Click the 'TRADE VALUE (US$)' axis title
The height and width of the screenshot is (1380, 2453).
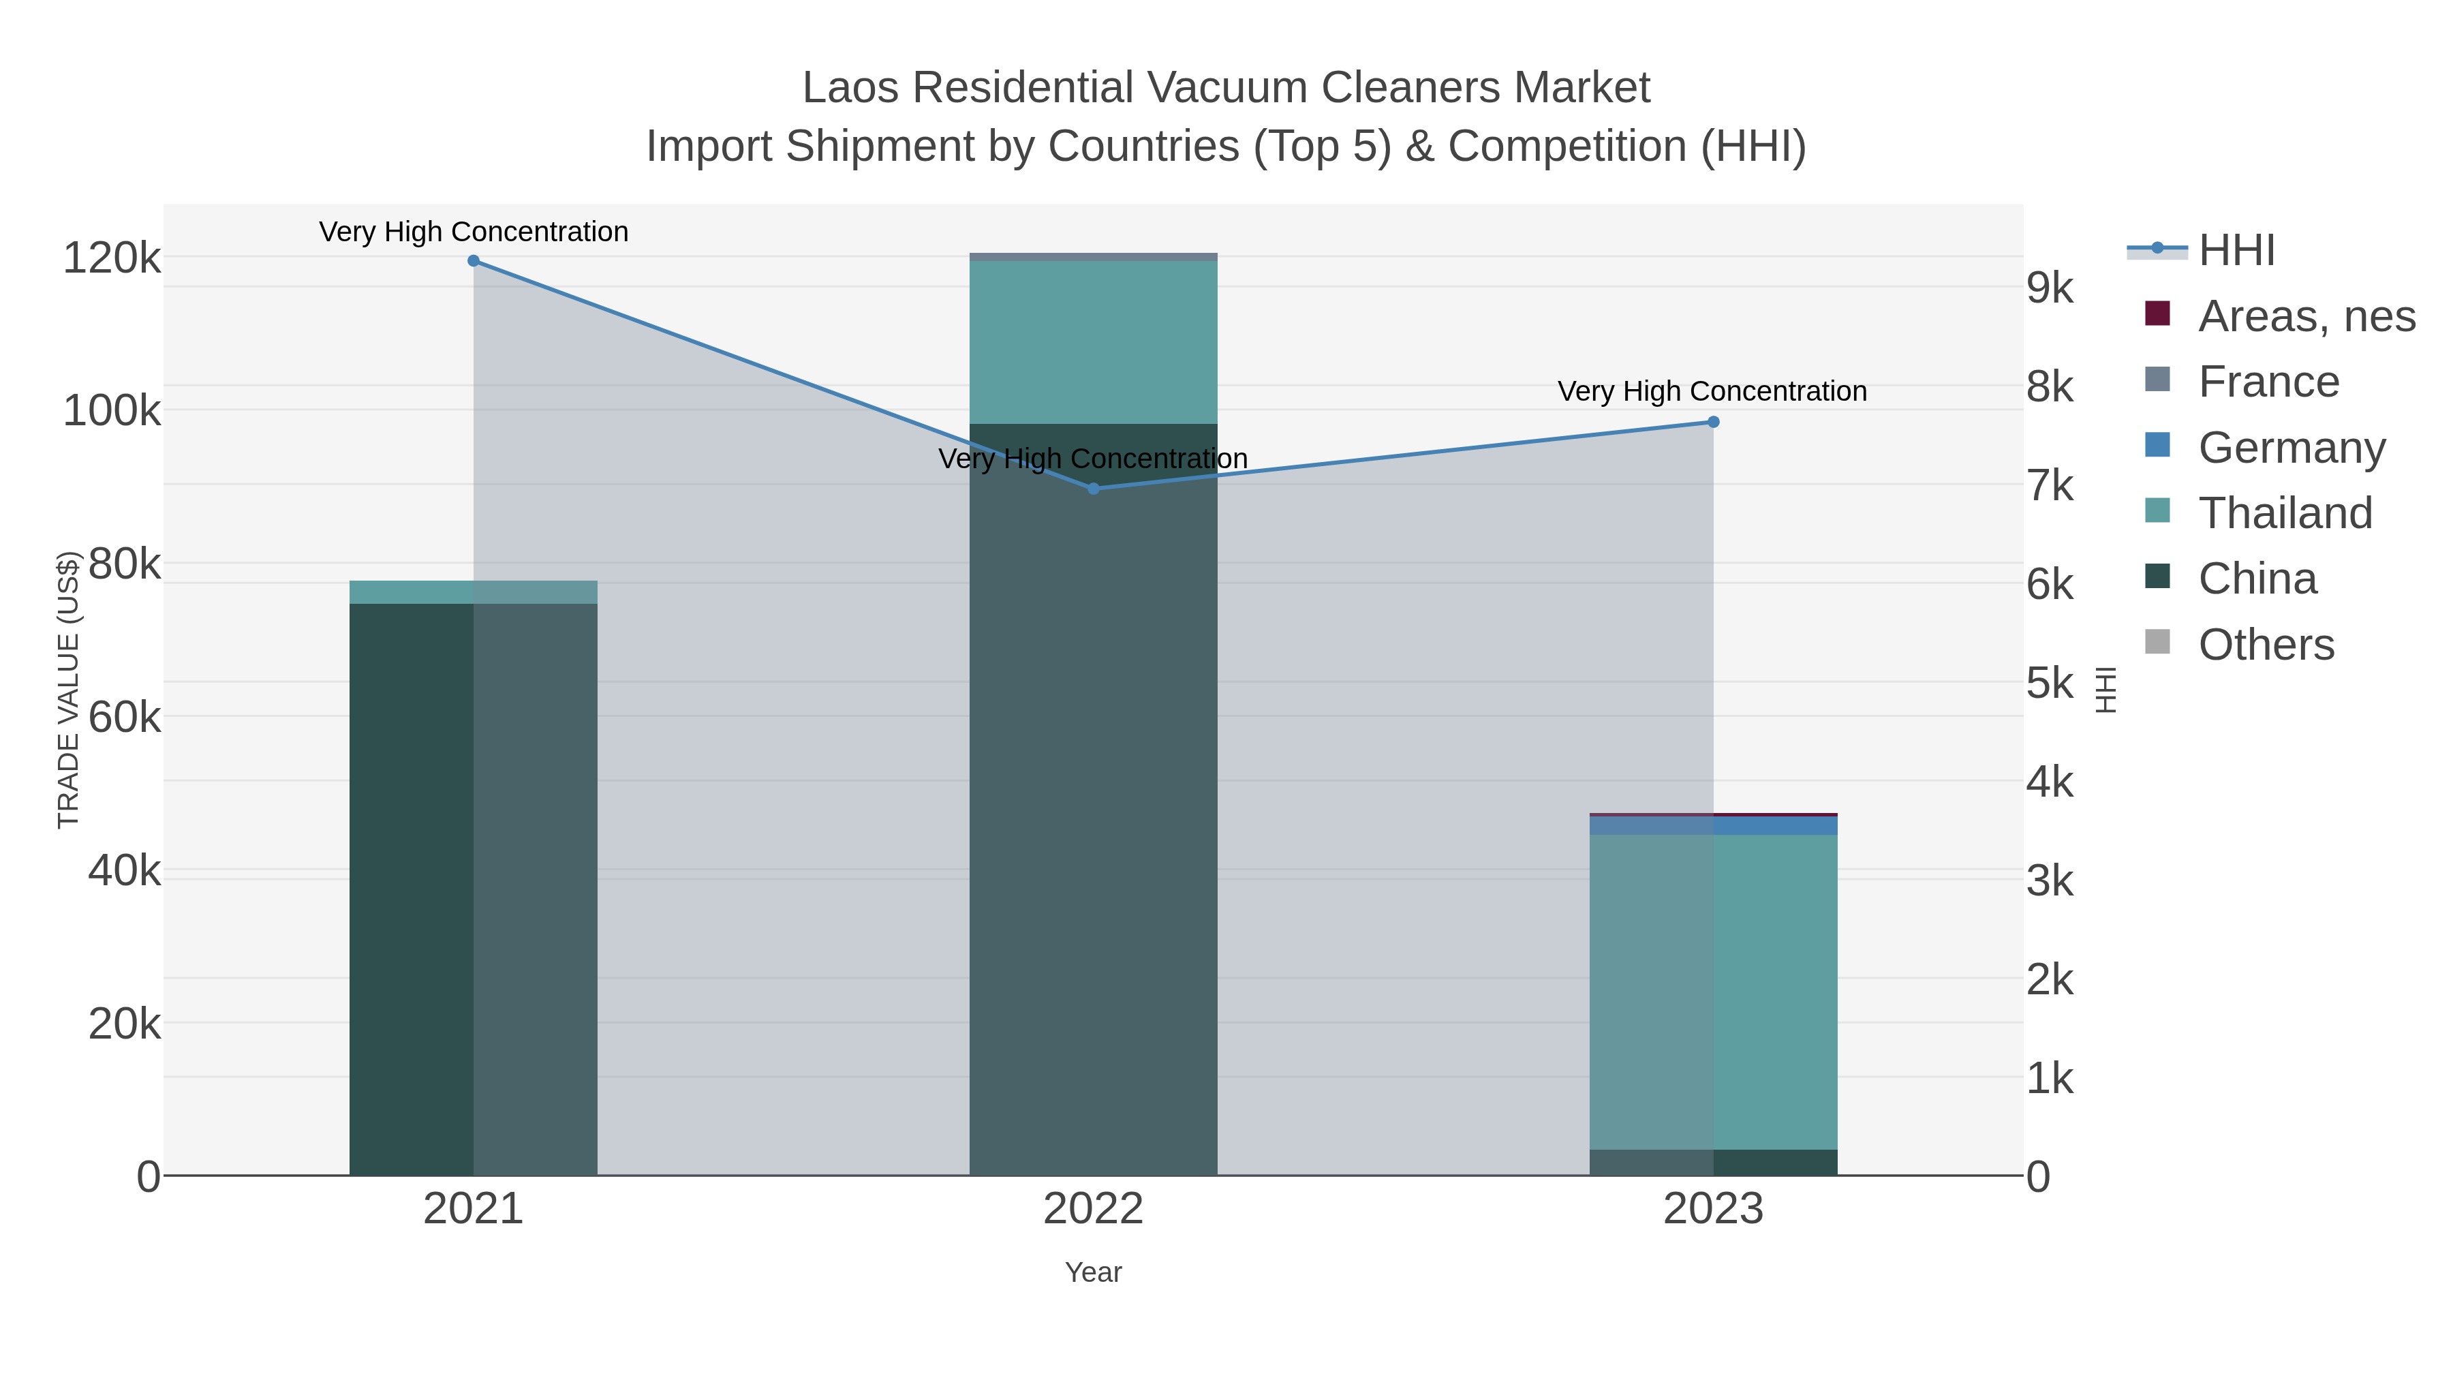[69, 690]
